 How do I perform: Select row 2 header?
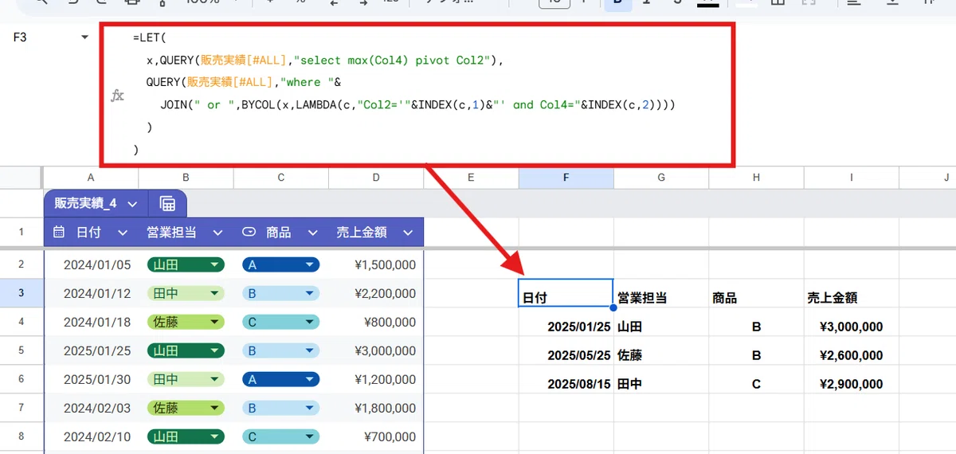click(x=22, y=264)
